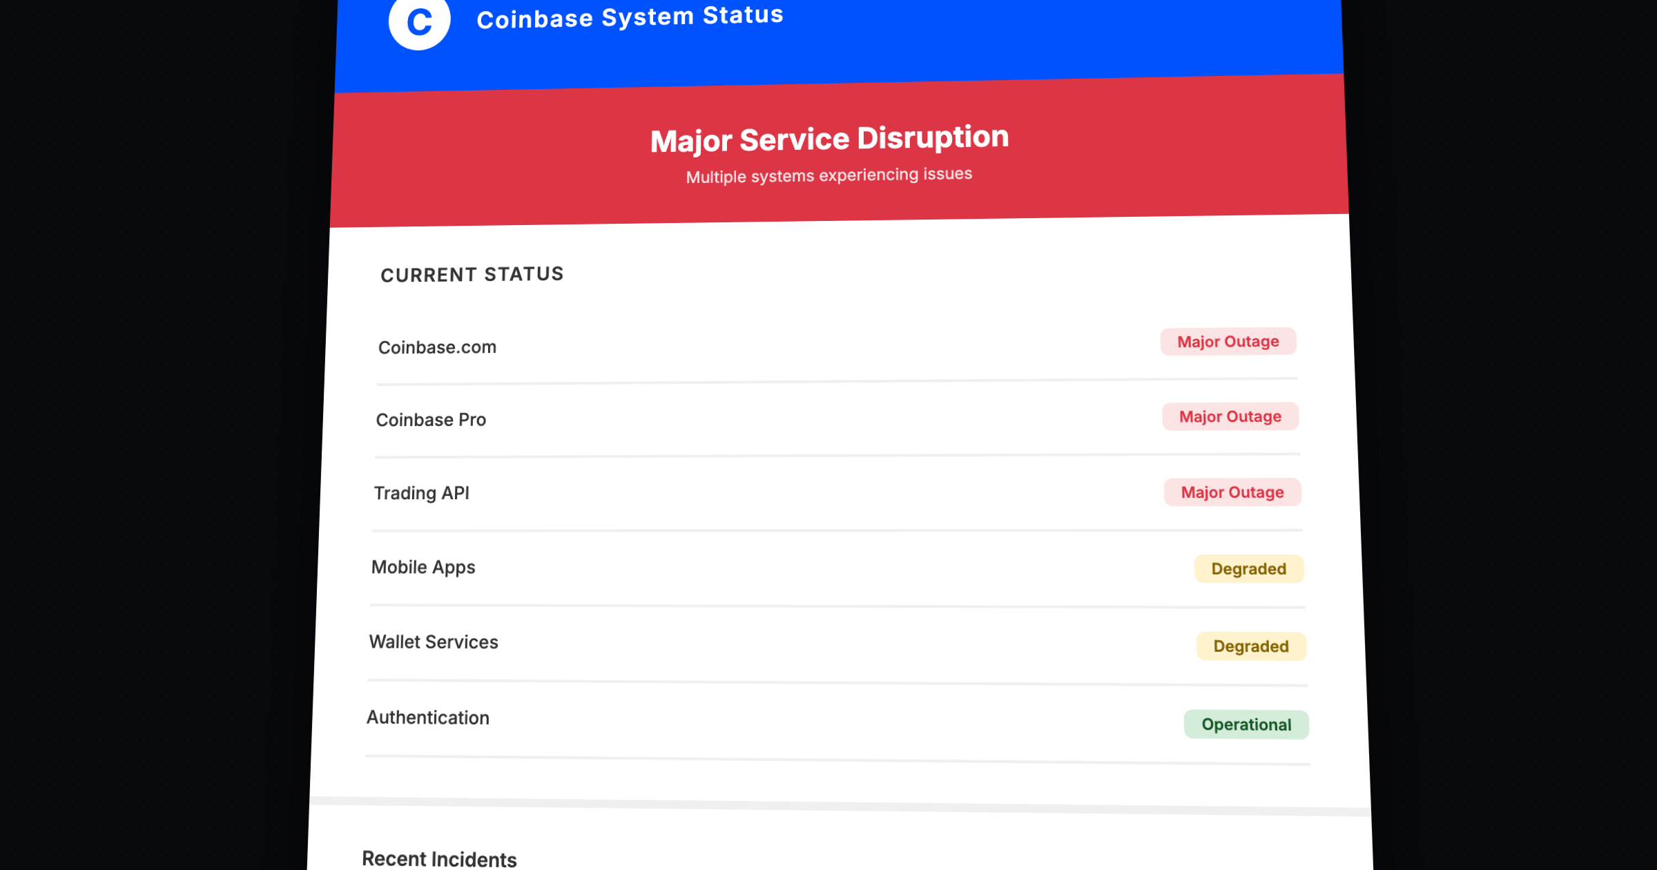This screenshot has width=1657, height=870.
Task: Select the Major Service Disruption heading
Action: (829, 139)
